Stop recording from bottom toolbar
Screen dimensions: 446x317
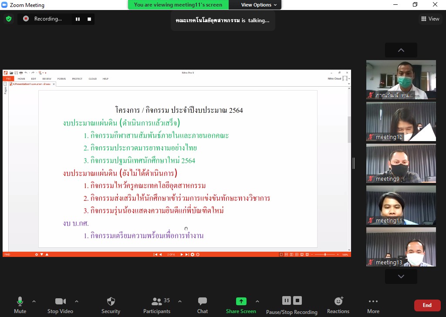pos(297,300)
